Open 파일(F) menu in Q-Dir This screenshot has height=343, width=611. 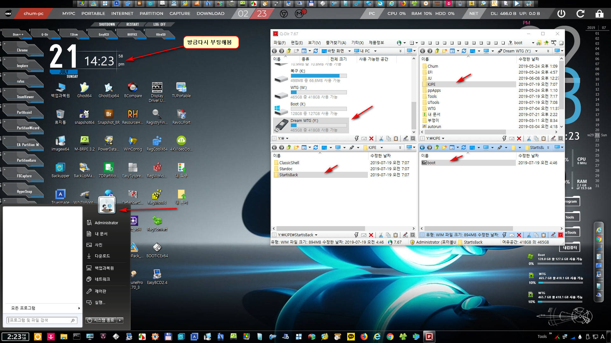pyautogui.click(x=280, y=43)
